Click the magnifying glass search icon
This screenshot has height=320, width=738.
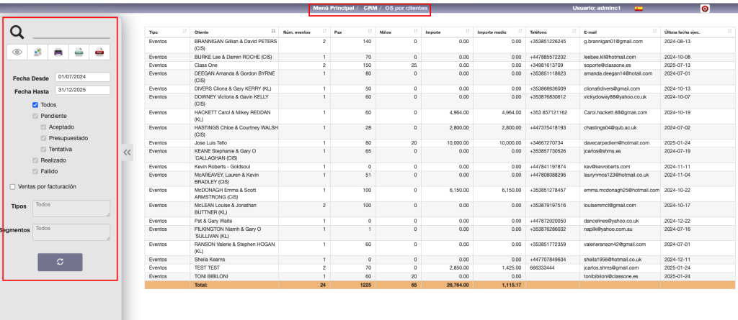pos(17,32)
